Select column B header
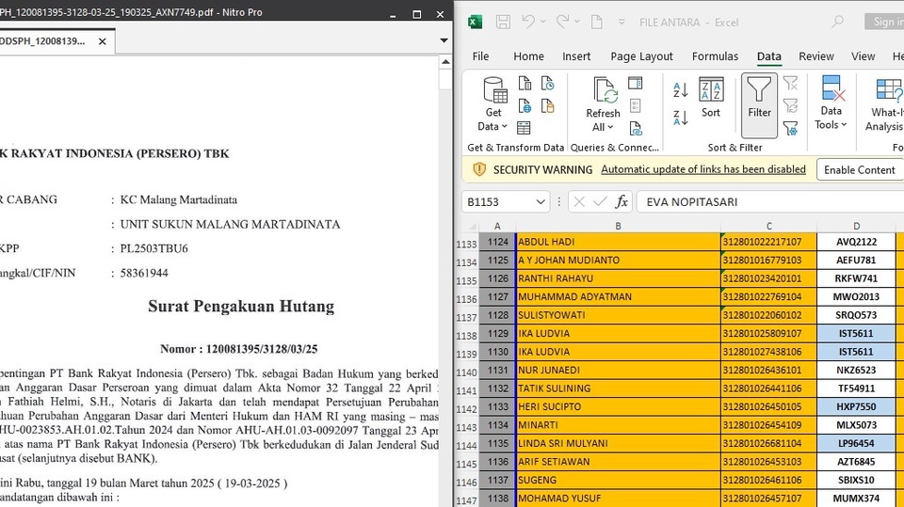Screen dimensions: 904x507 click(x=618, y=227)
